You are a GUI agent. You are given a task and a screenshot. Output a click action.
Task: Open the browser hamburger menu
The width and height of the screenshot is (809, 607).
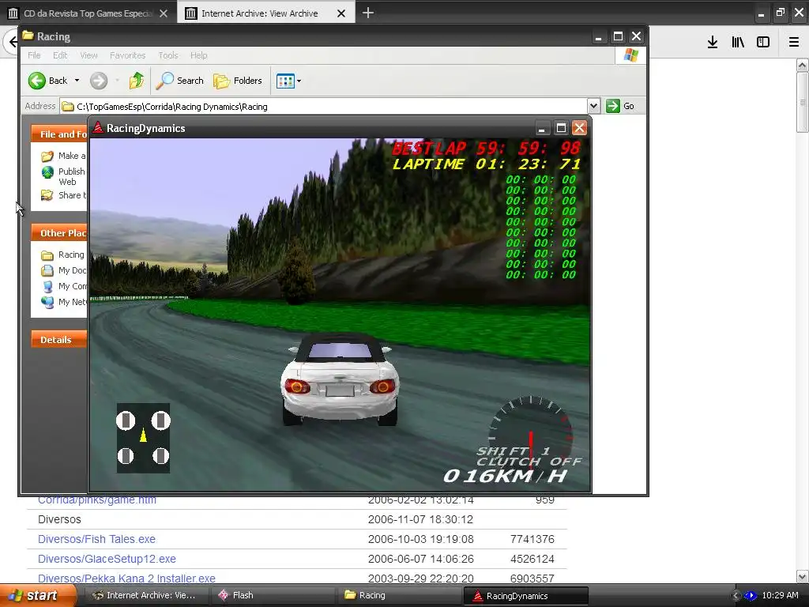(x=794, y=42)
